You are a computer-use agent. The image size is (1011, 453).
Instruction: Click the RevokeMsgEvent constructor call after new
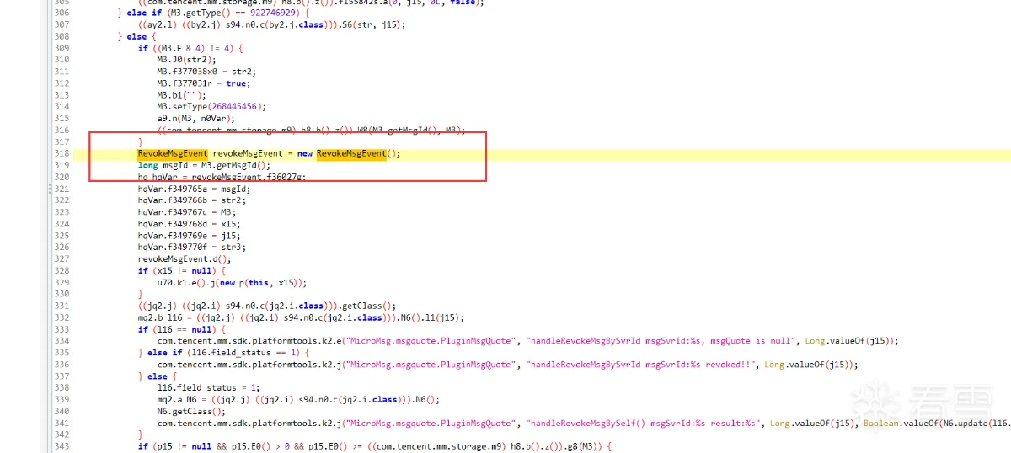350,153
